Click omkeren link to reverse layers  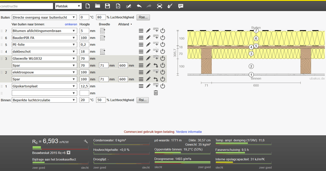(71, 24)
